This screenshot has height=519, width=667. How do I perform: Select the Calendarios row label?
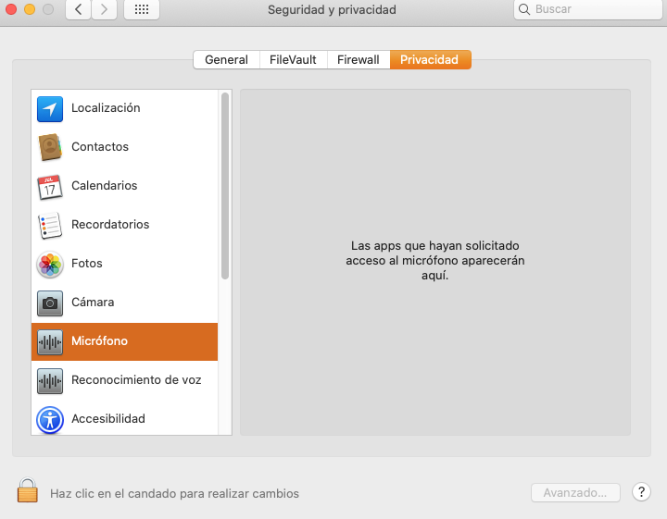pyautogui.click(x=104, y=186)
